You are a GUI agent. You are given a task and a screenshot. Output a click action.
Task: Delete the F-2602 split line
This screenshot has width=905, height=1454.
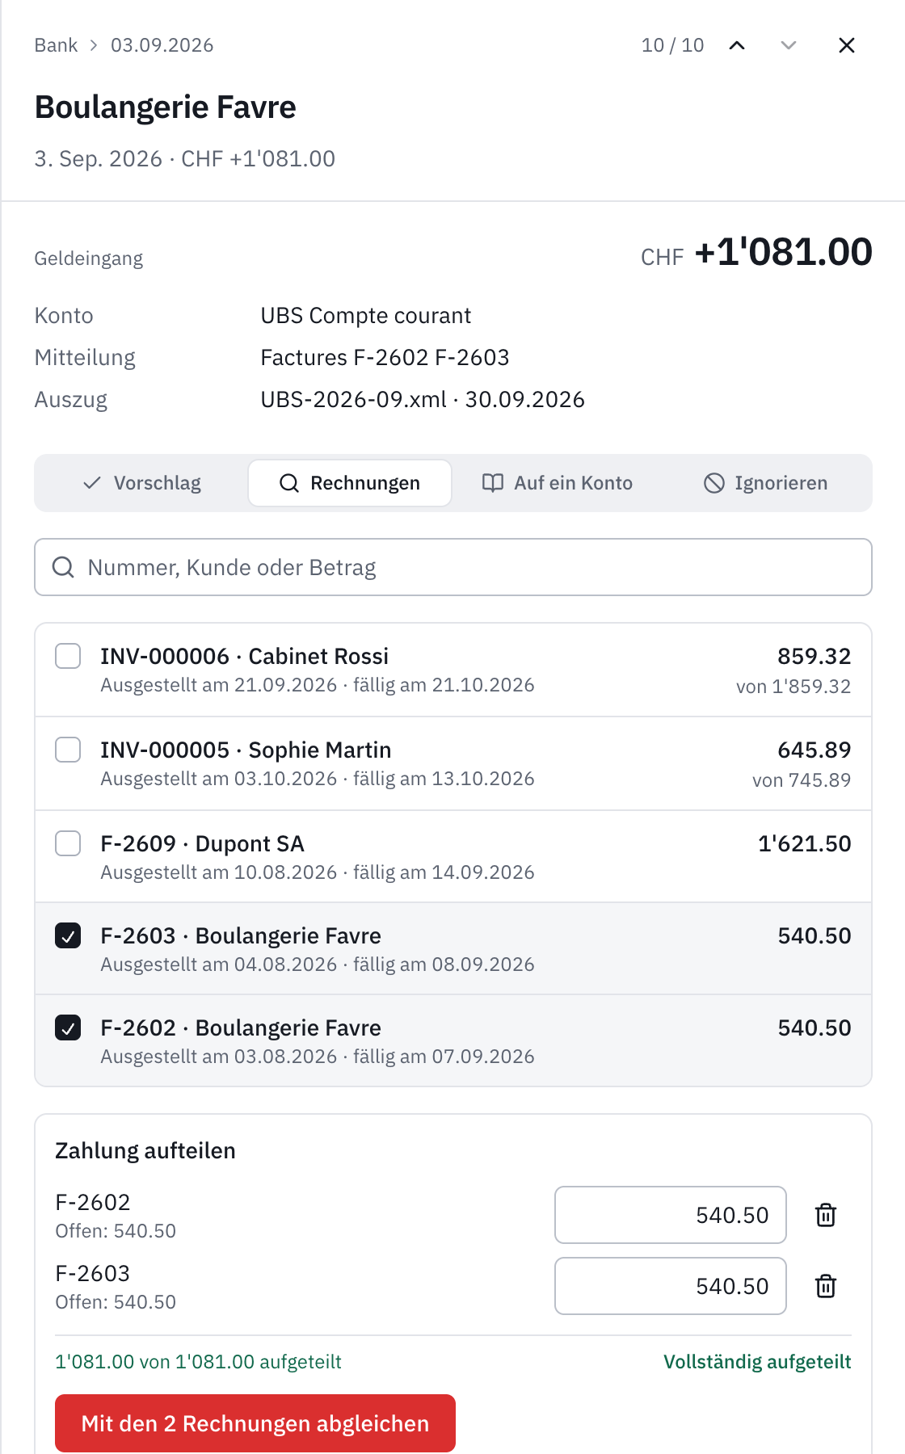point(826,1215)
